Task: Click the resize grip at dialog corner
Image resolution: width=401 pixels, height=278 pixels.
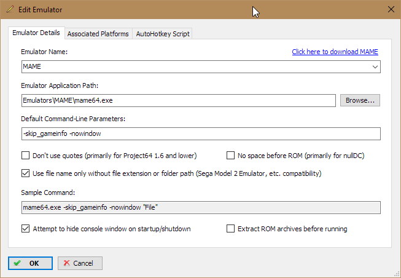Action: click(397, 274)
